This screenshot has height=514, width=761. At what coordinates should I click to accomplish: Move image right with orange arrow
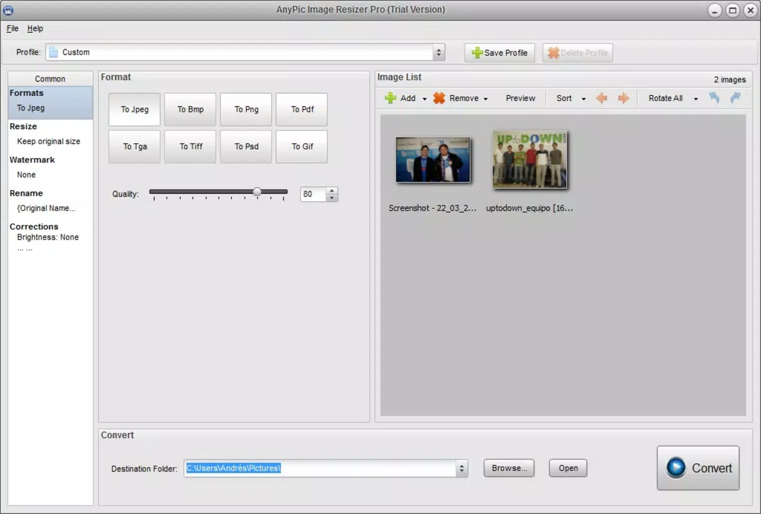(623, 98)
